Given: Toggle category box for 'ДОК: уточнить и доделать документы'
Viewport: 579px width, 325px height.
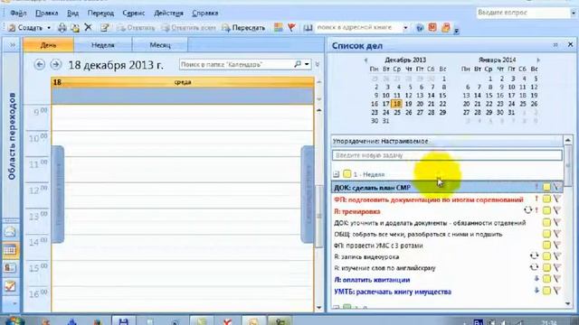Looking at the screenshot, I should pos(546,222).
